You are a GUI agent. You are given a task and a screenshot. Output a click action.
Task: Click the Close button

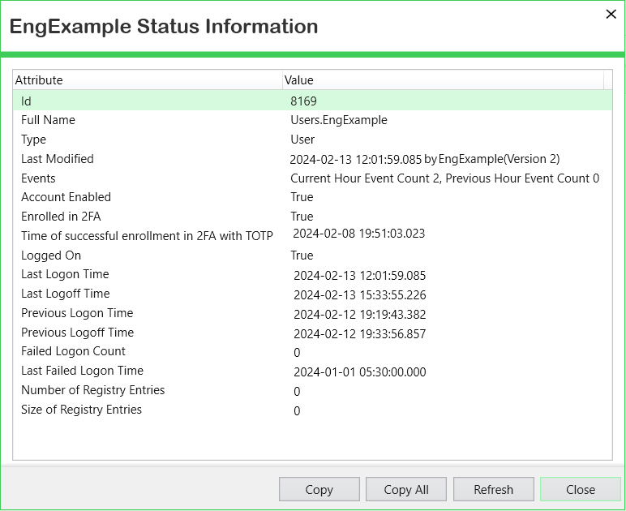pos(580,489)
